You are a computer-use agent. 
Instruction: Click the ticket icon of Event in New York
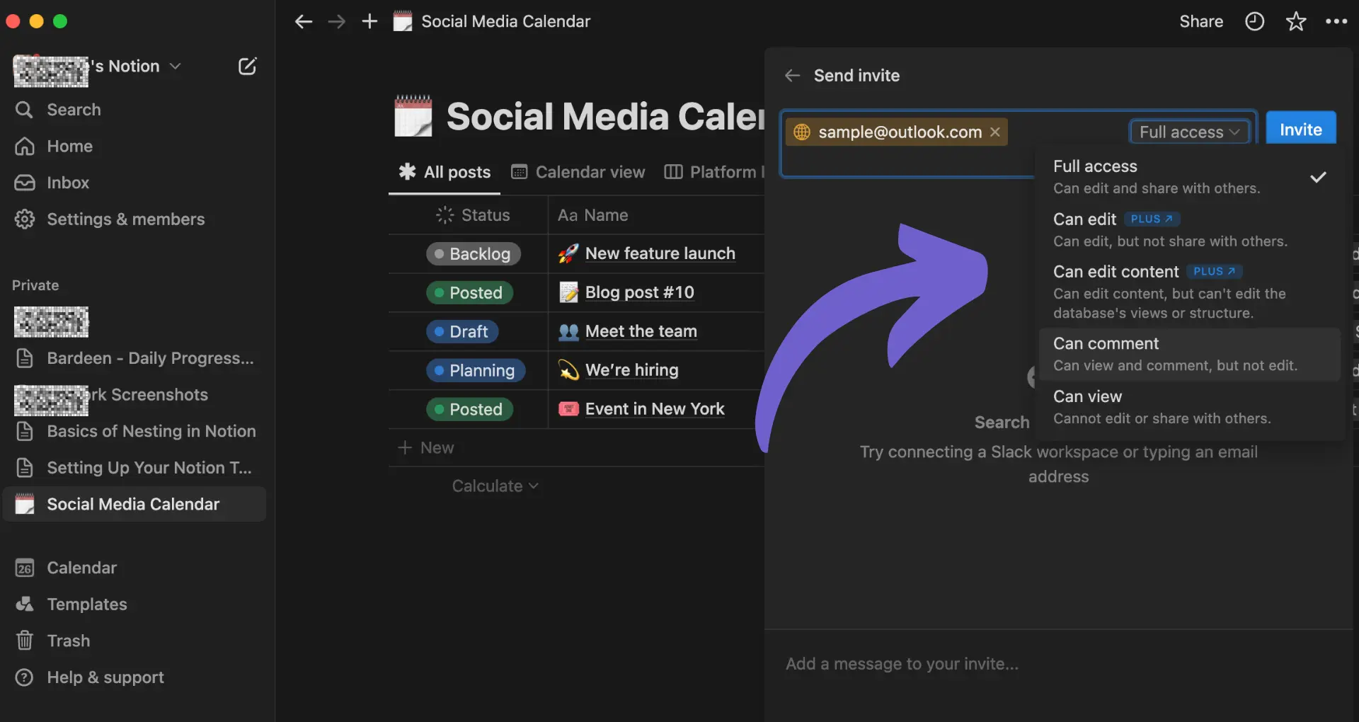coord(568,409)
